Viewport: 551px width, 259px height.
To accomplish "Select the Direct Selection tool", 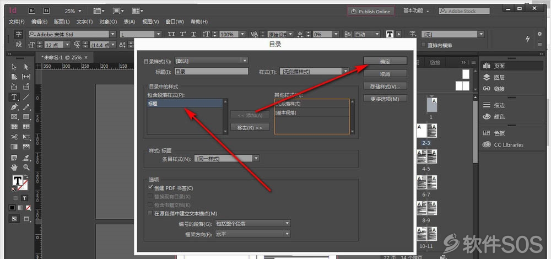I will coord(26,67).
